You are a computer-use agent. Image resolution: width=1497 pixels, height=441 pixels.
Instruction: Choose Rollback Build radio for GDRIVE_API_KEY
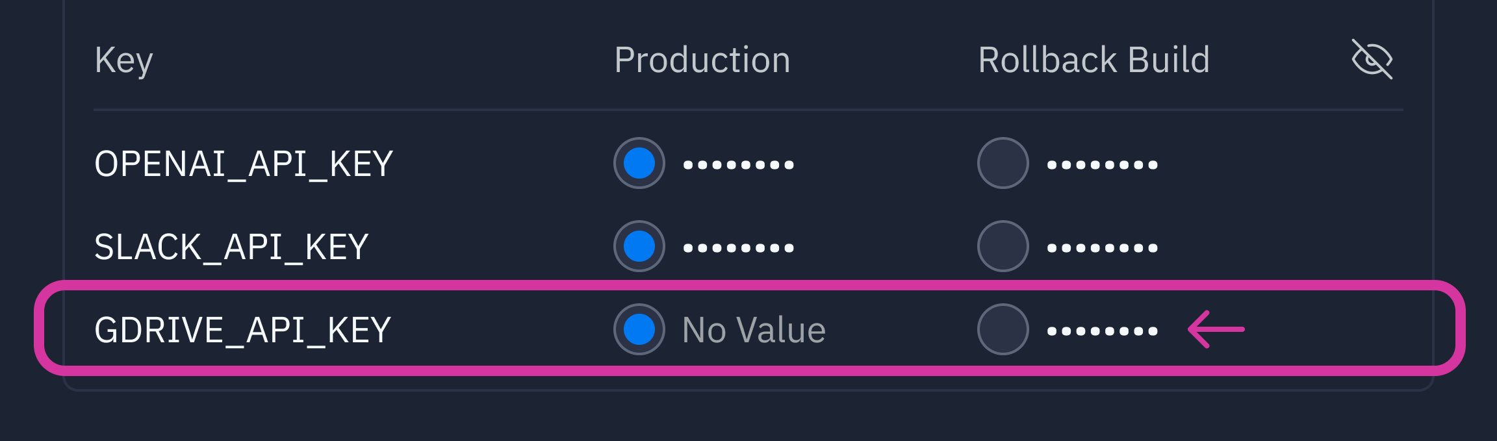click(x=1003, y=329)
